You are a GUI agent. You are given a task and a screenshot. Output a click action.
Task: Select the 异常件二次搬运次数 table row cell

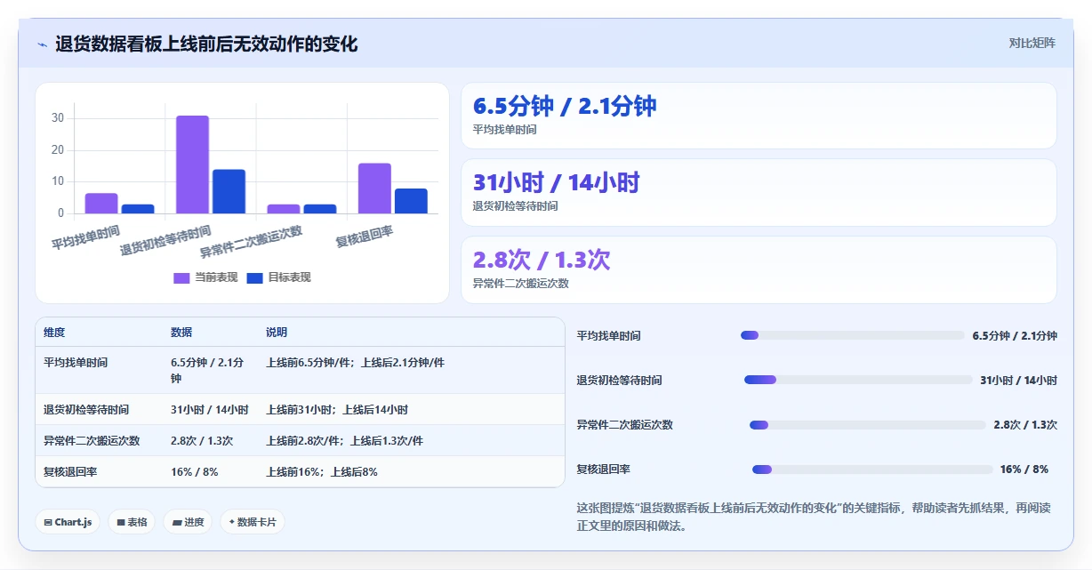pyautogui.click(x=92, y=441)
